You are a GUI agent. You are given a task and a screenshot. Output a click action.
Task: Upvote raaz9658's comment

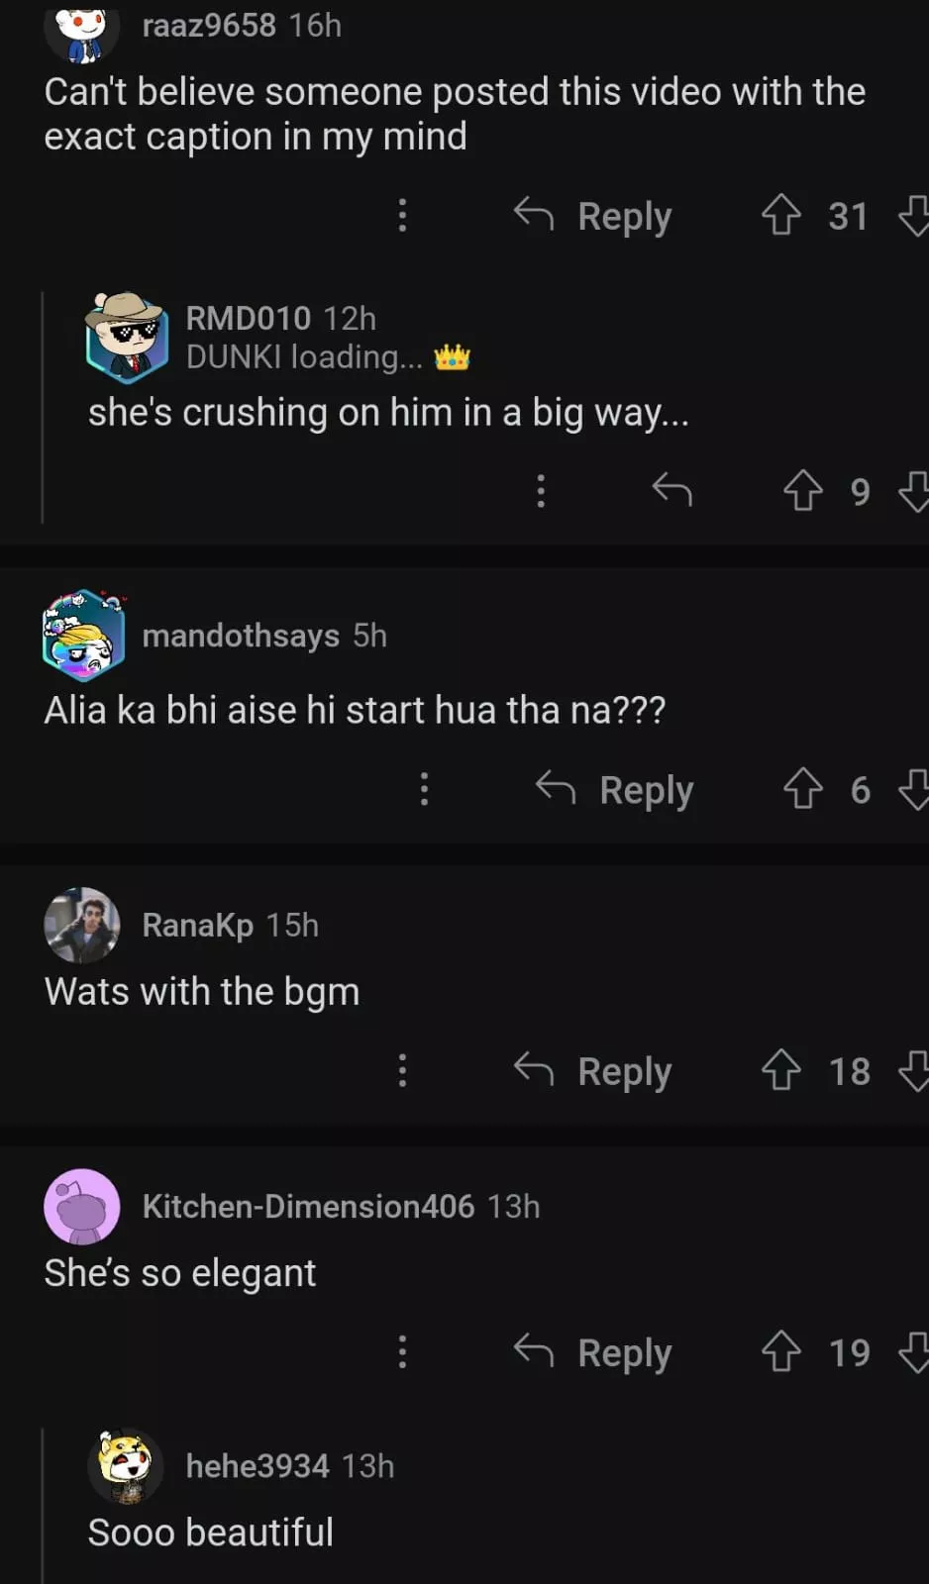pyautogui.click(x=780, y=215)
